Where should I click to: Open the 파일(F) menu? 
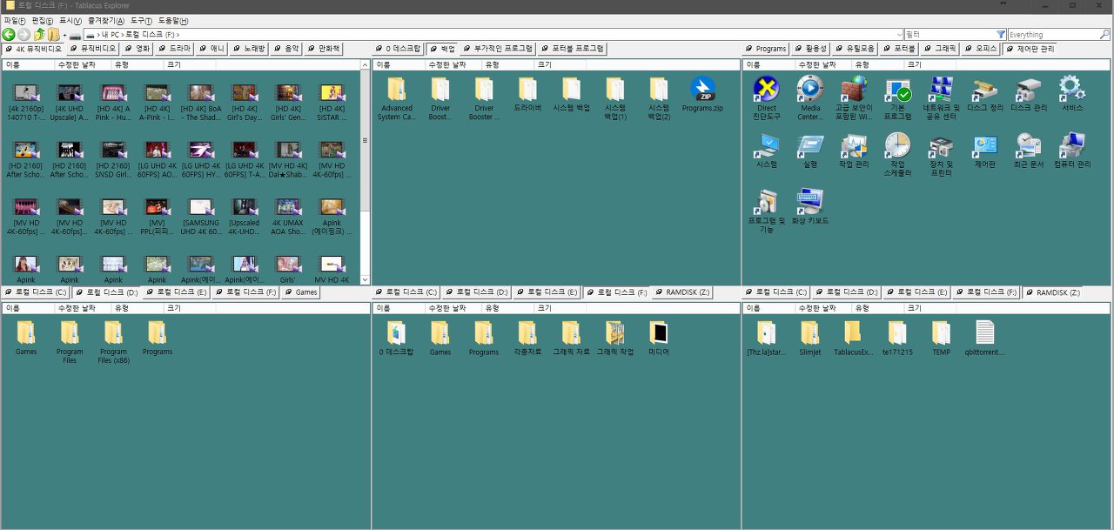tap(16, 20)
